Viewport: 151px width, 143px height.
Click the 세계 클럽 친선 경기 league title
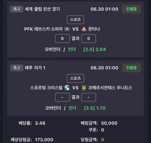pyautogui.click(x=42, y=9)
